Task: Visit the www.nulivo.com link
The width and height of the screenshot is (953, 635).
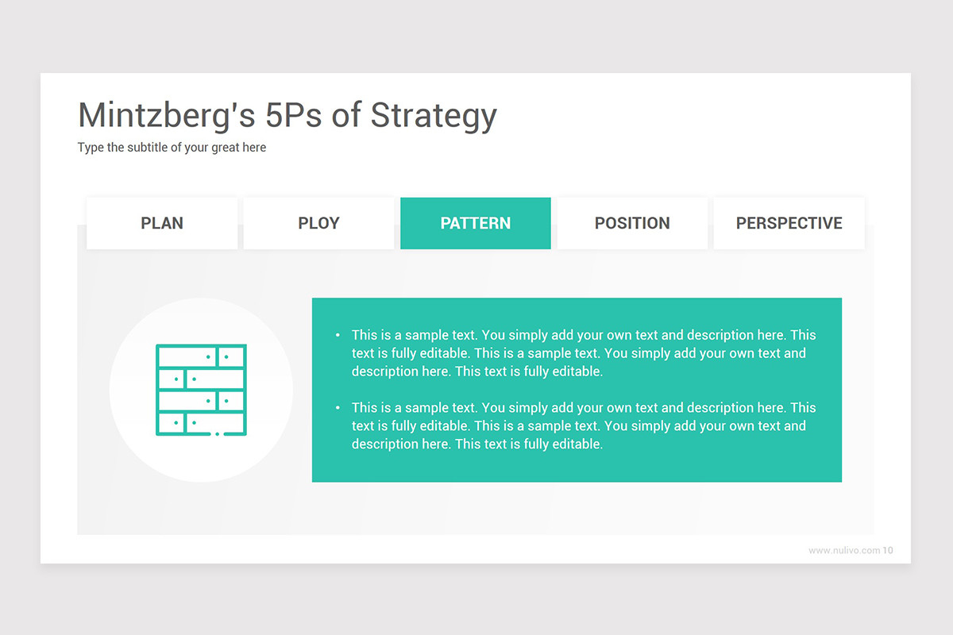Action: click(844, 550)
